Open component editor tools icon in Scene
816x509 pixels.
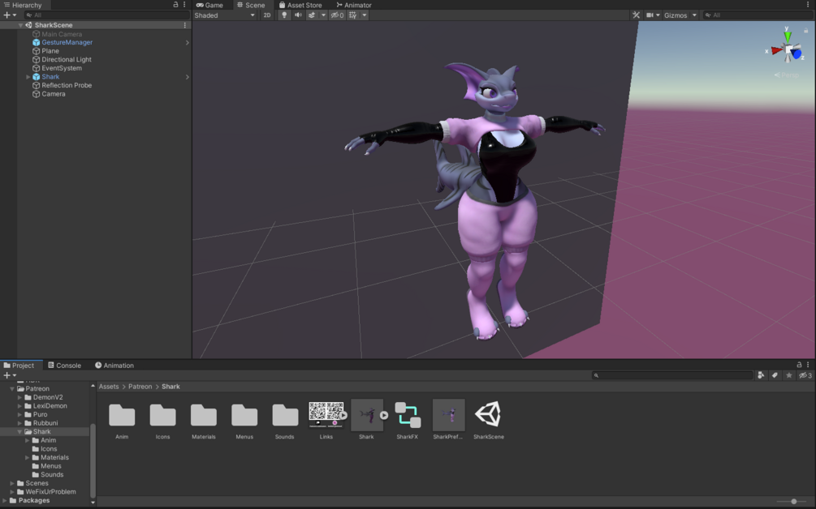636,15
